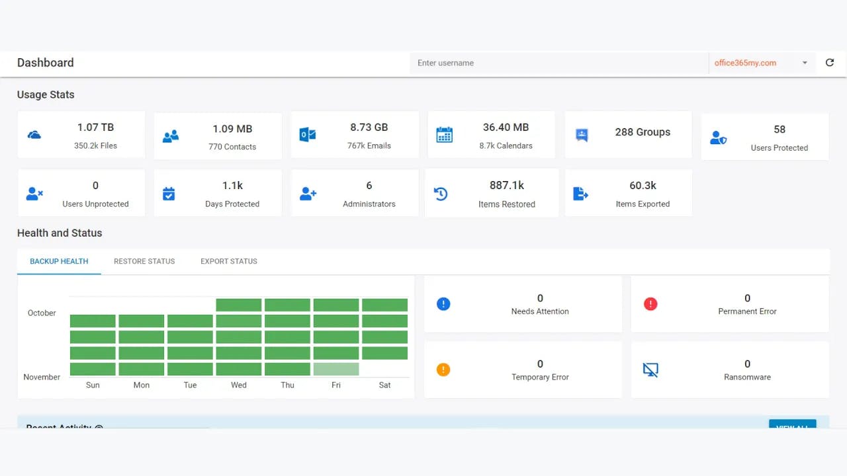Click the OneDrive cloud storage icon
The width and height of the screenshot is (847, 476).
(34, 134)
